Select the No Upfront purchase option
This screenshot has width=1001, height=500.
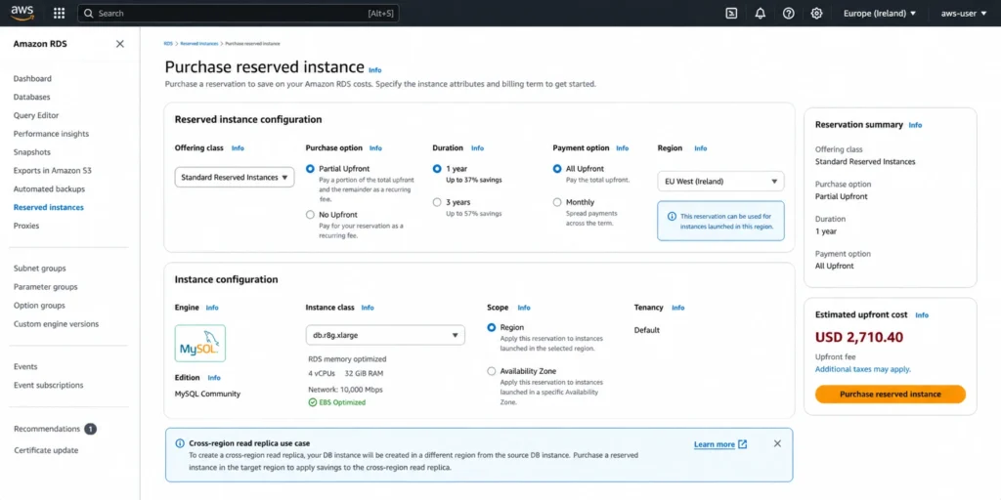310,215
